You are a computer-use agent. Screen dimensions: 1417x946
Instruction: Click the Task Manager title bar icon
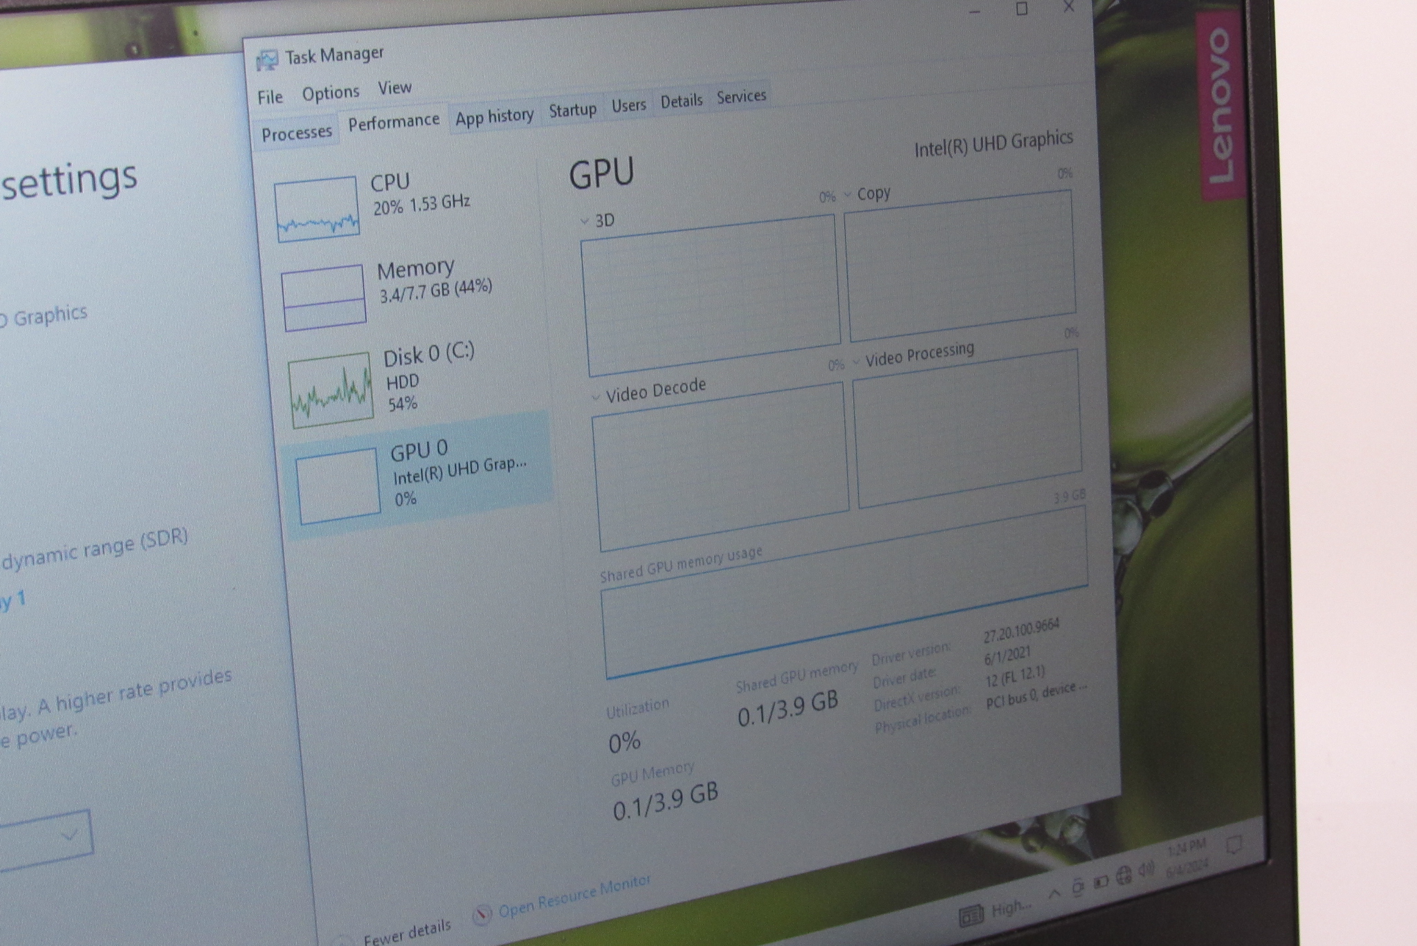[267, 61]
